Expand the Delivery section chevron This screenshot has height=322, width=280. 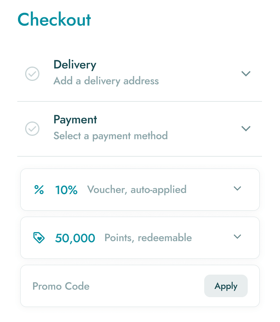(x=246, y=74)
